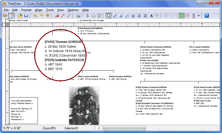Toggle the pointer selection tool

(109, 16)
